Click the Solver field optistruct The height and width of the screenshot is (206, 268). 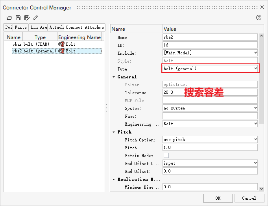[x=210, y=85]
